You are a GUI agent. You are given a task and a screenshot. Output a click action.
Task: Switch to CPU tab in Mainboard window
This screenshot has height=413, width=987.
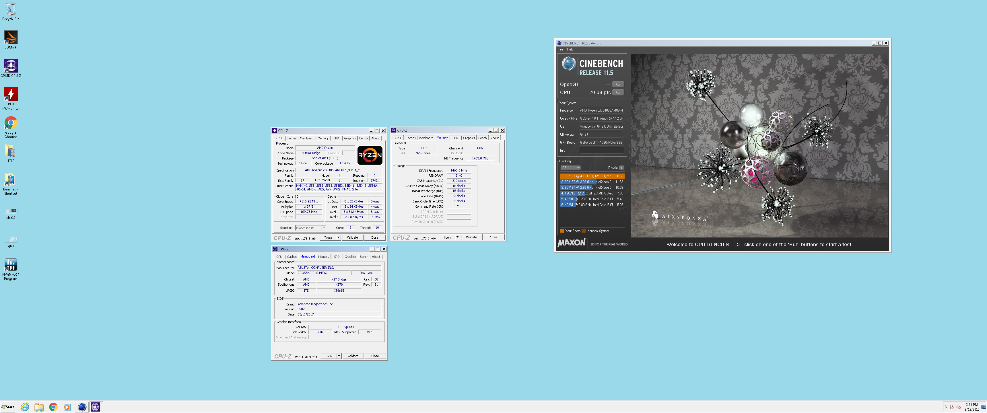coord(279,257)
